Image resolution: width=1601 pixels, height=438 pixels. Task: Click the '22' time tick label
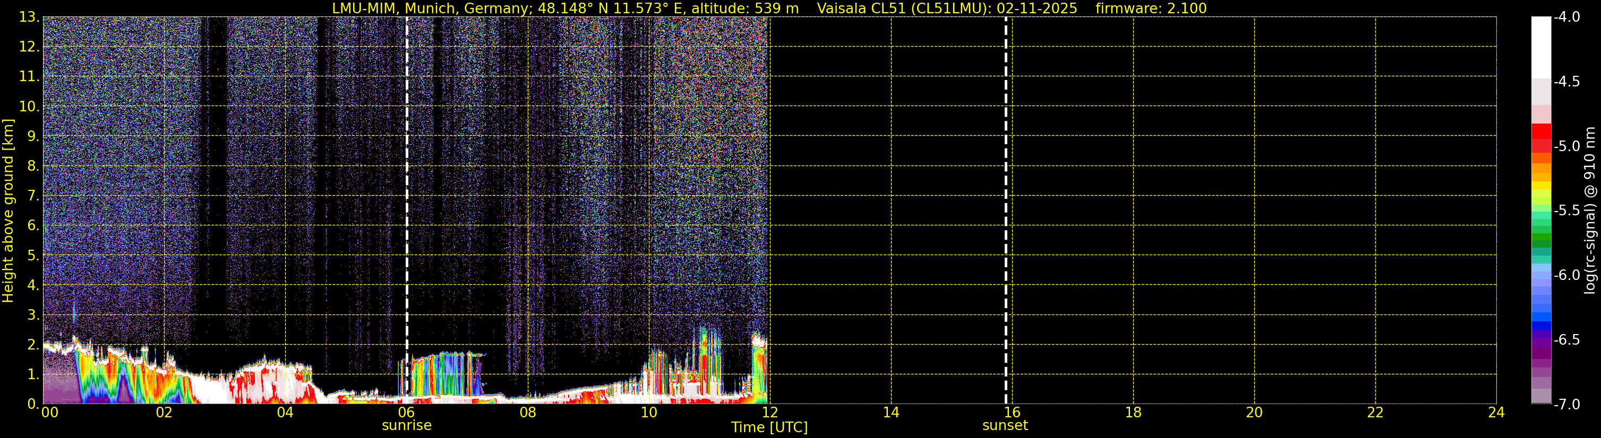[1375, 412]
